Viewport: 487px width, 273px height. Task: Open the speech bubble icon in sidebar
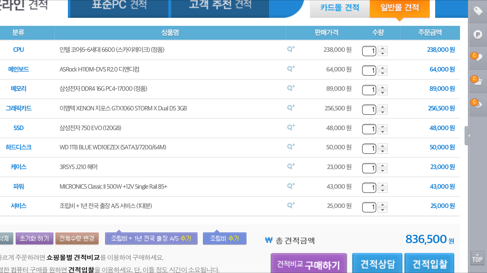pos(478,58)
